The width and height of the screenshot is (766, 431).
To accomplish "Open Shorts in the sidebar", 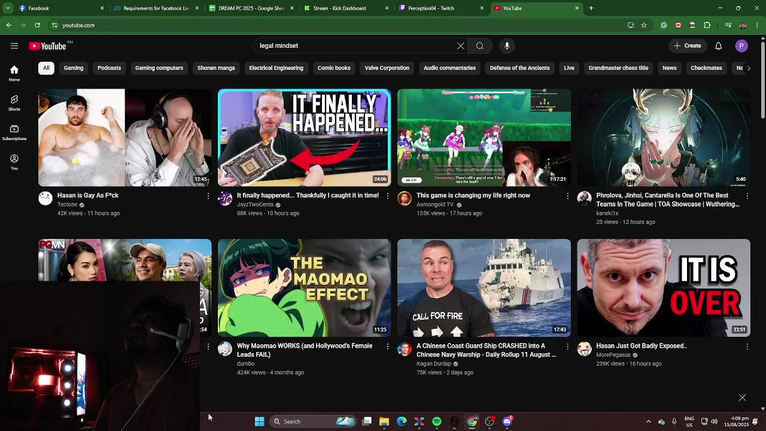I will point(14,103).
